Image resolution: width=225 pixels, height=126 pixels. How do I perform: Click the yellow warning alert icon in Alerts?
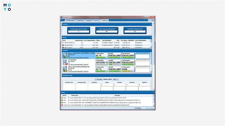62,98
